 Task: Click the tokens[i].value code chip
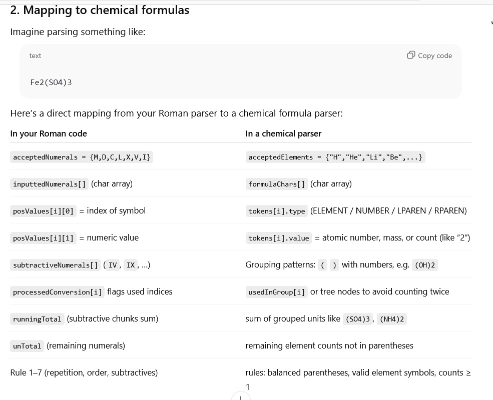279,238
